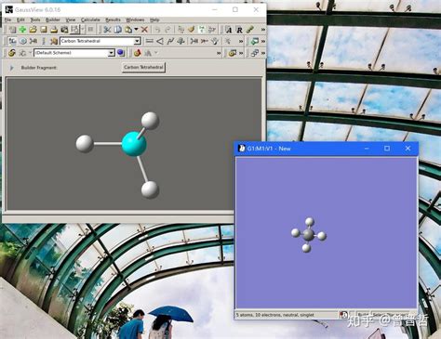Open the paste options dropdown arrow
The image size is (441, 339).
[136, 30]
